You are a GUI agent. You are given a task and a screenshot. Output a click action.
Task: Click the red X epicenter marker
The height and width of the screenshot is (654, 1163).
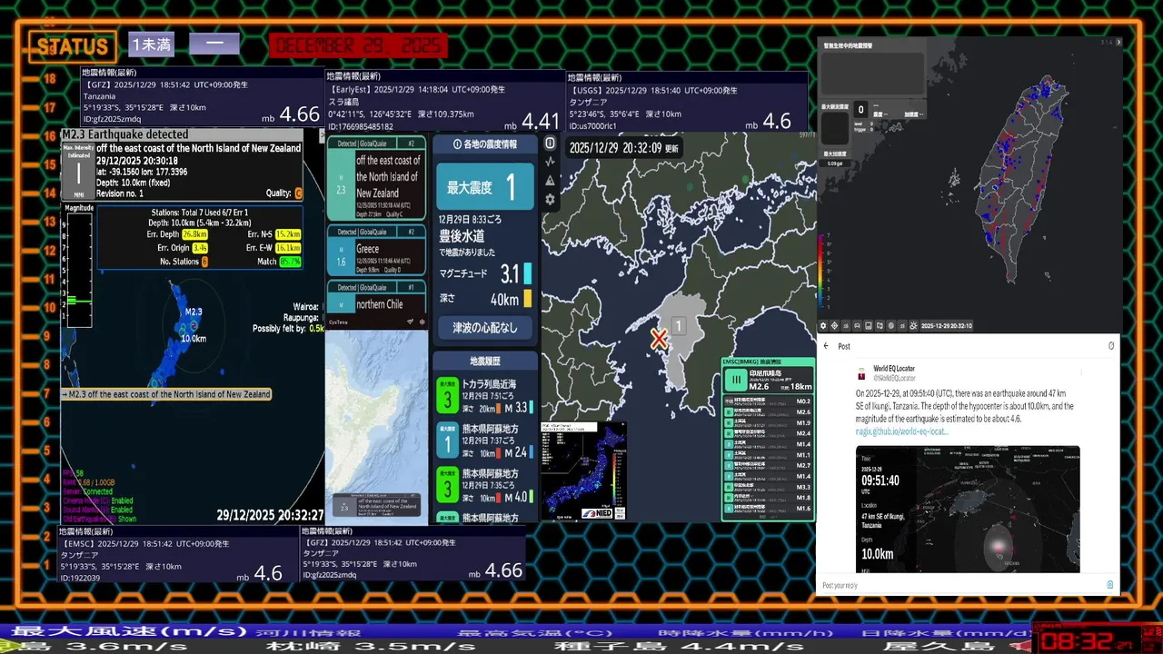click(659, 340)
